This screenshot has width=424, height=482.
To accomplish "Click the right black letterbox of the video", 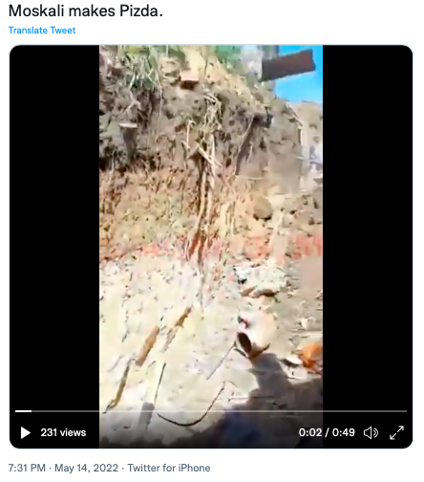I will (368, 223).
